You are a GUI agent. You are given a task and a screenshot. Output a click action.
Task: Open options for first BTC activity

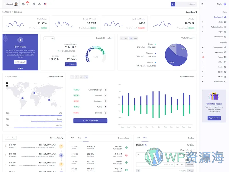pos(6,146)
